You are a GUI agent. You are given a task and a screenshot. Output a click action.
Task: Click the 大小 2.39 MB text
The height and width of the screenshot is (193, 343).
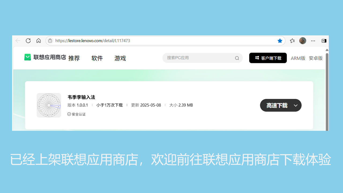(181, 105)
